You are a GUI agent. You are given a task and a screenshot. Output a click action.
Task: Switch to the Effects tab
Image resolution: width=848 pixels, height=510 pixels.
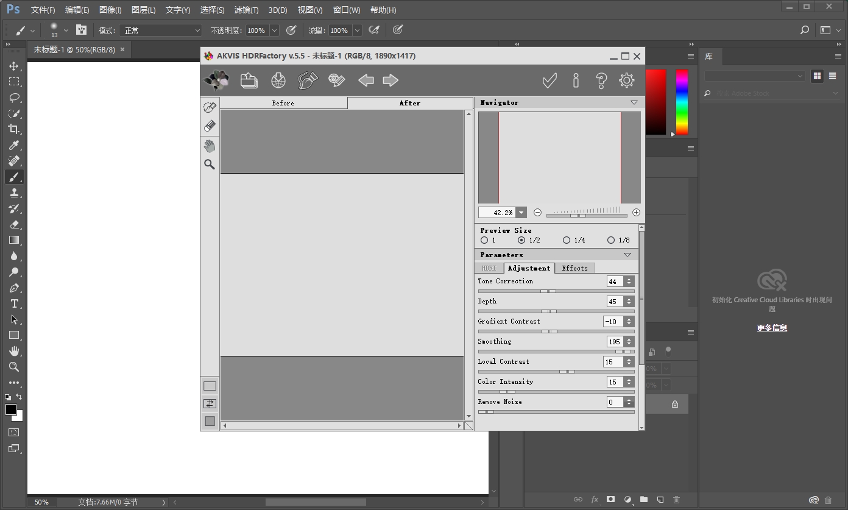click(574, 268)
